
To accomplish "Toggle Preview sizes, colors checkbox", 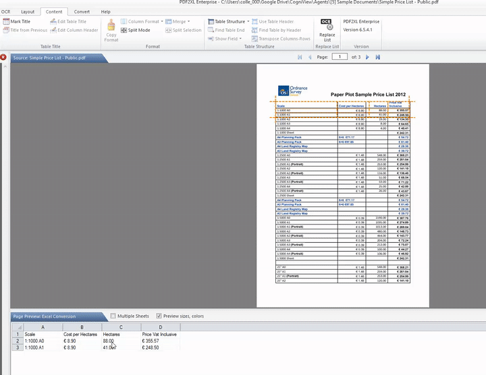I will [x=159, y=316].
